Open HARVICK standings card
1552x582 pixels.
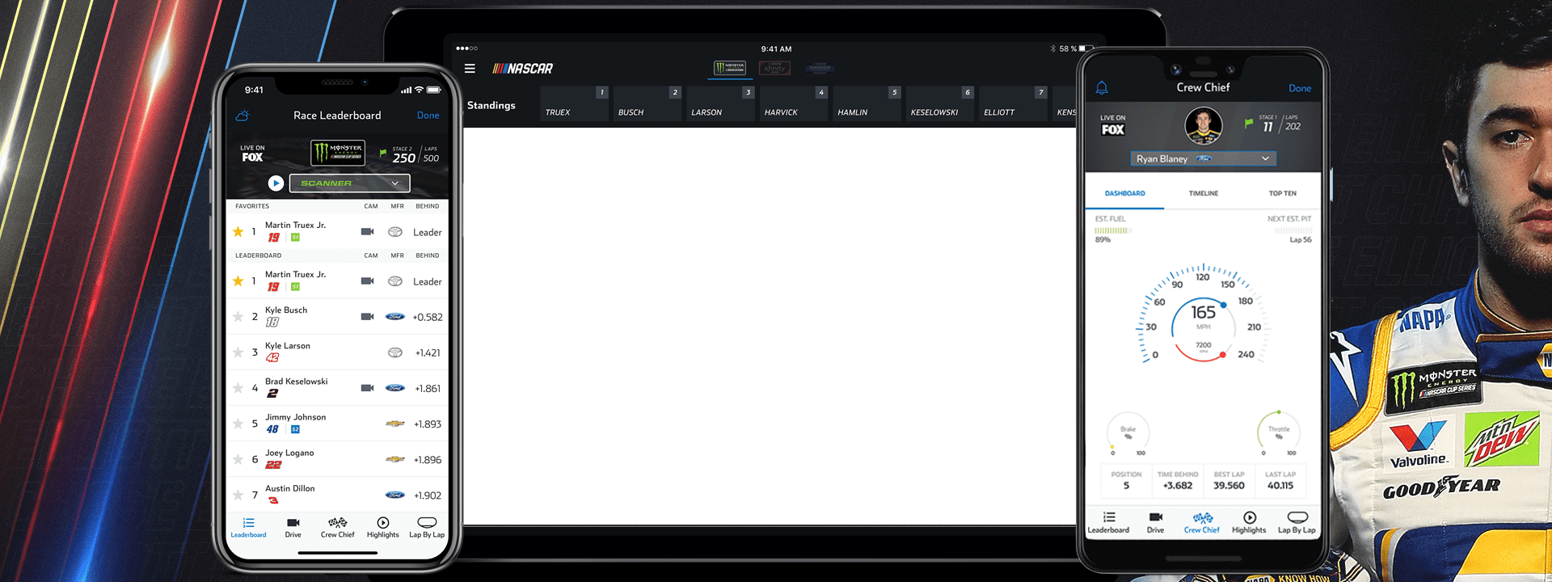tap(794, 103)
